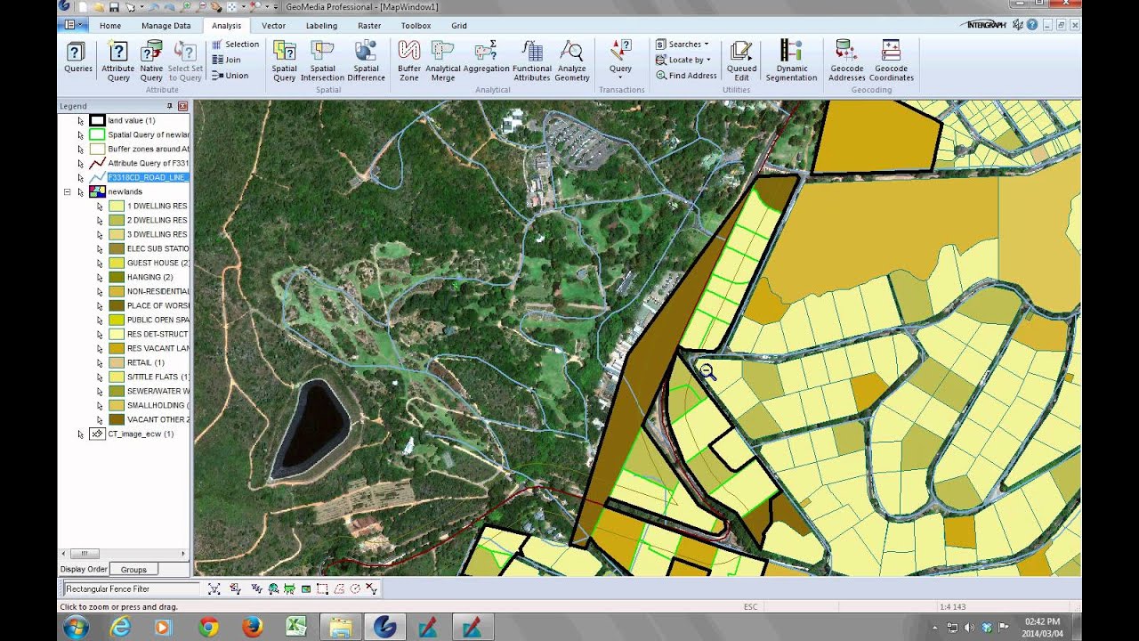
Task: Toggle selectability arrow for Attribute Query entry
Action: point(80,164)
